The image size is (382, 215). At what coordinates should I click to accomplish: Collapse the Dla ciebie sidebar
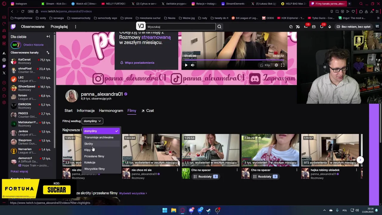tap(48, 36)
